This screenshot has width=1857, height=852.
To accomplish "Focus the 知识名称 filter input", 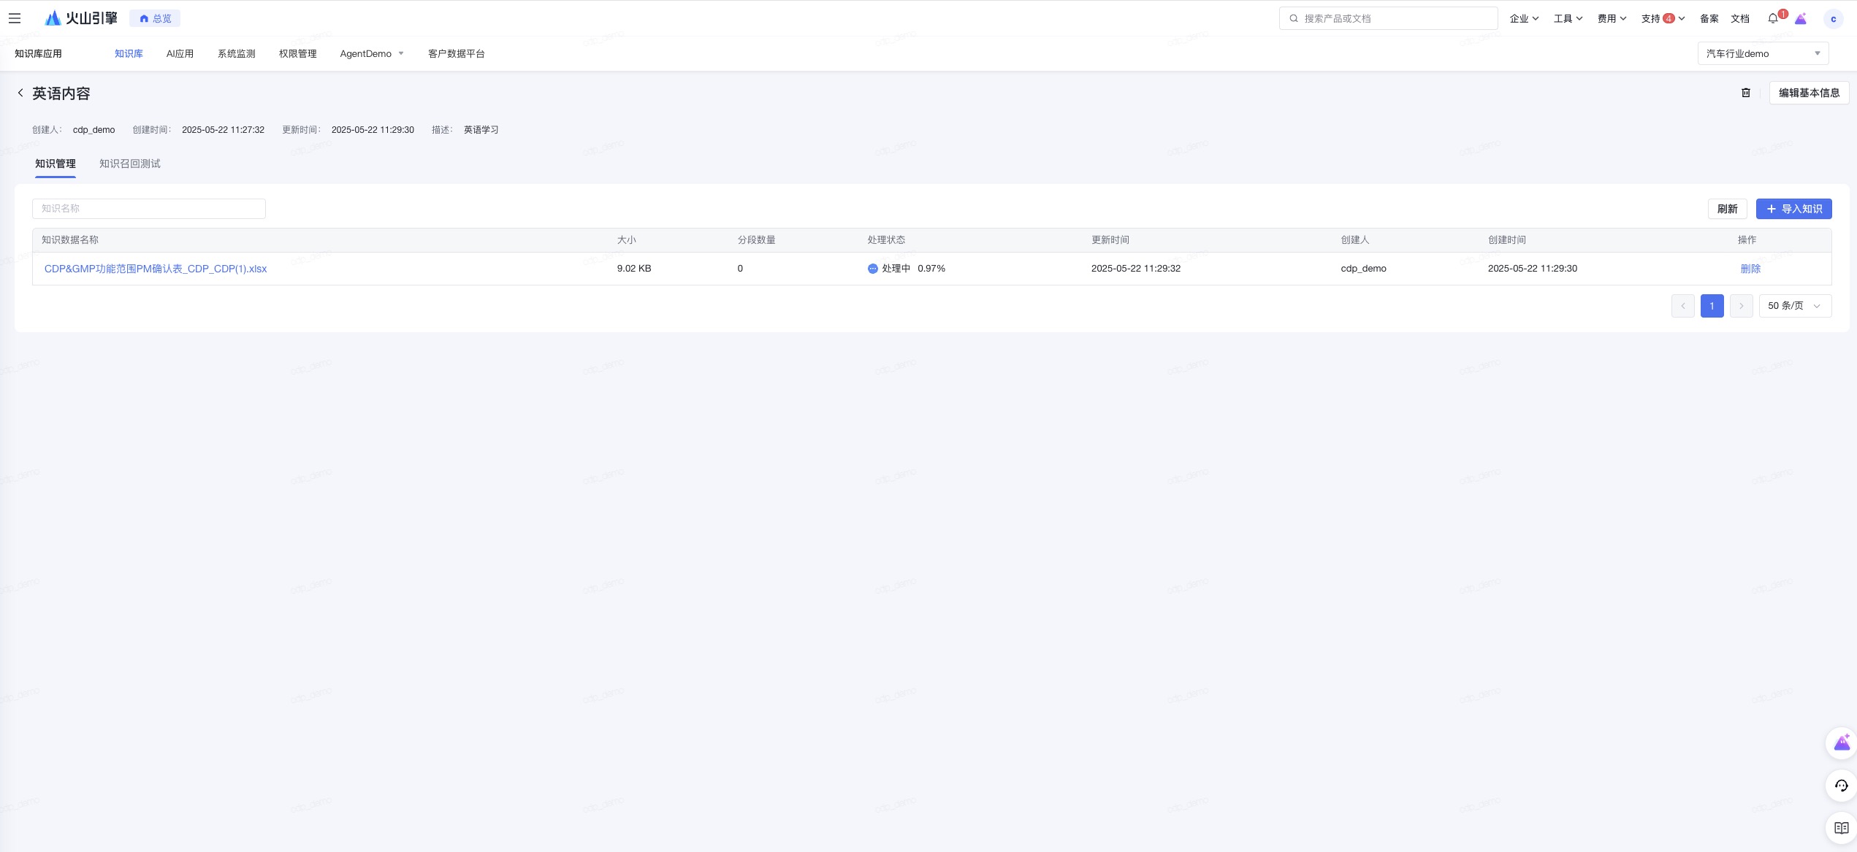I will tap(149, 209).
